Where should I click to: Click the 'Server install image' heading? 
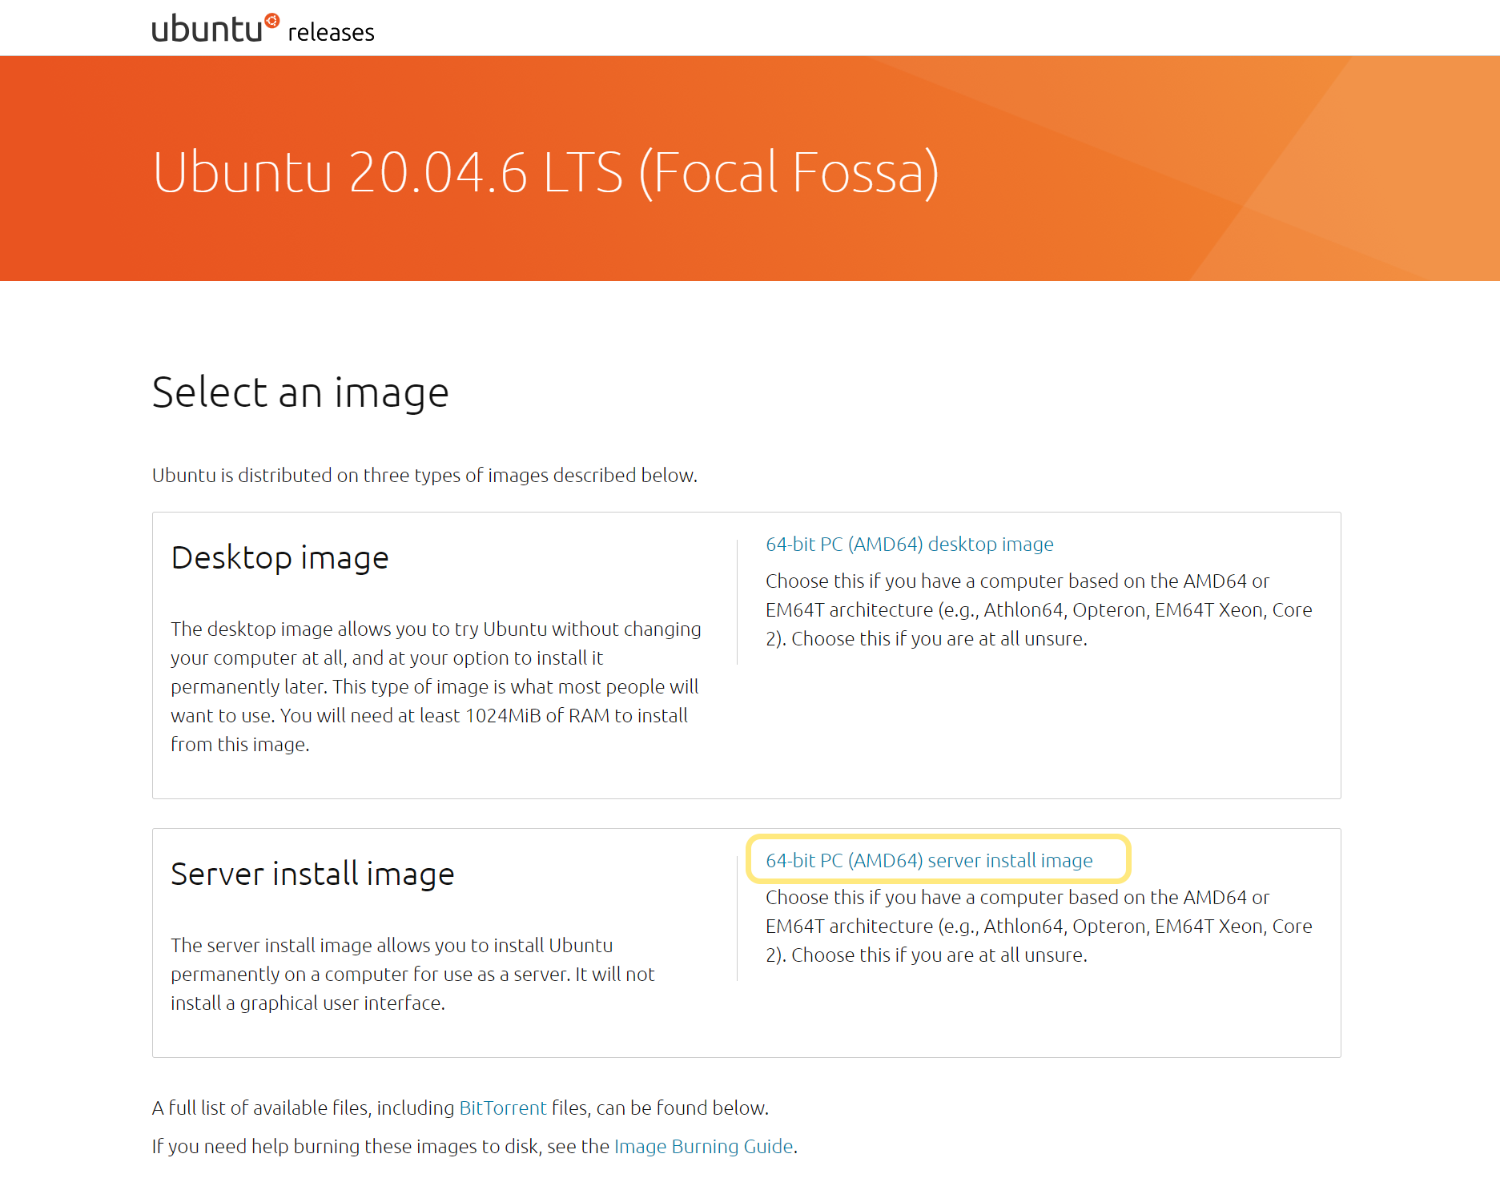312,874
